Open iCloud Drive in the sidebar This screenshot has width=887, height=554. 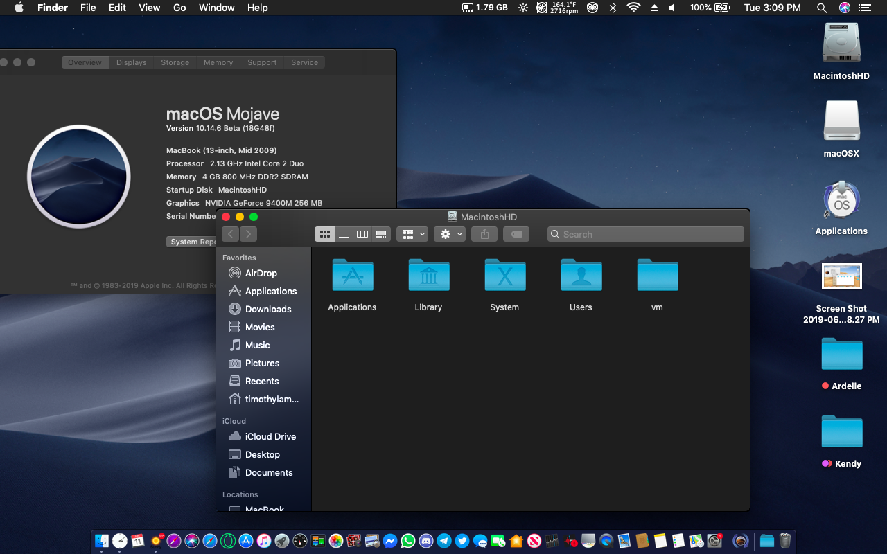click(262, 436)
